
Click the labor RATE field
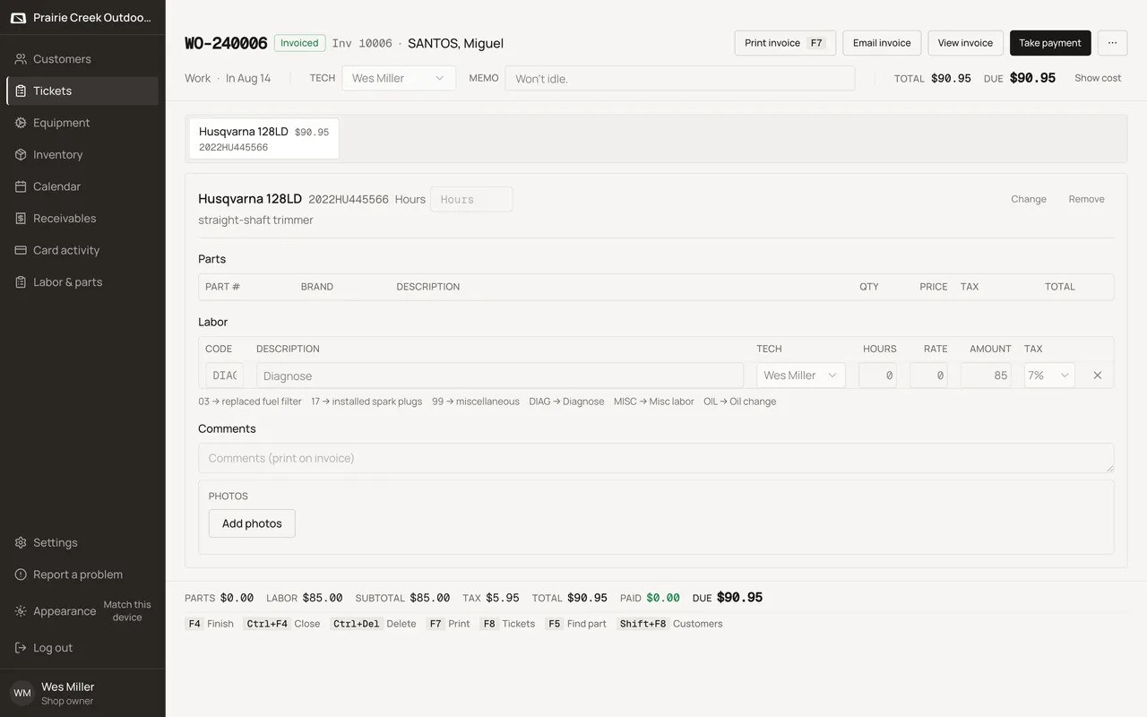click(928, 376)
